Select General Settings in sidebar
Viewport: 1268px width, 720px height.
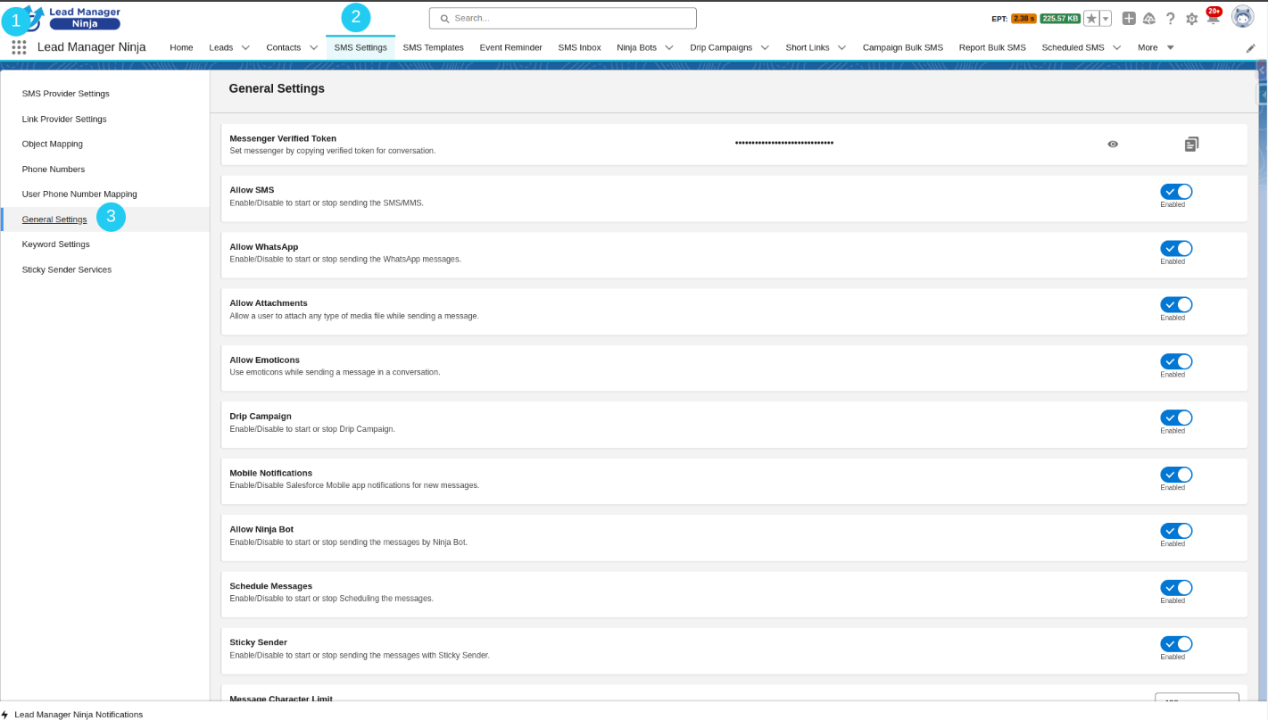[54, 219]
